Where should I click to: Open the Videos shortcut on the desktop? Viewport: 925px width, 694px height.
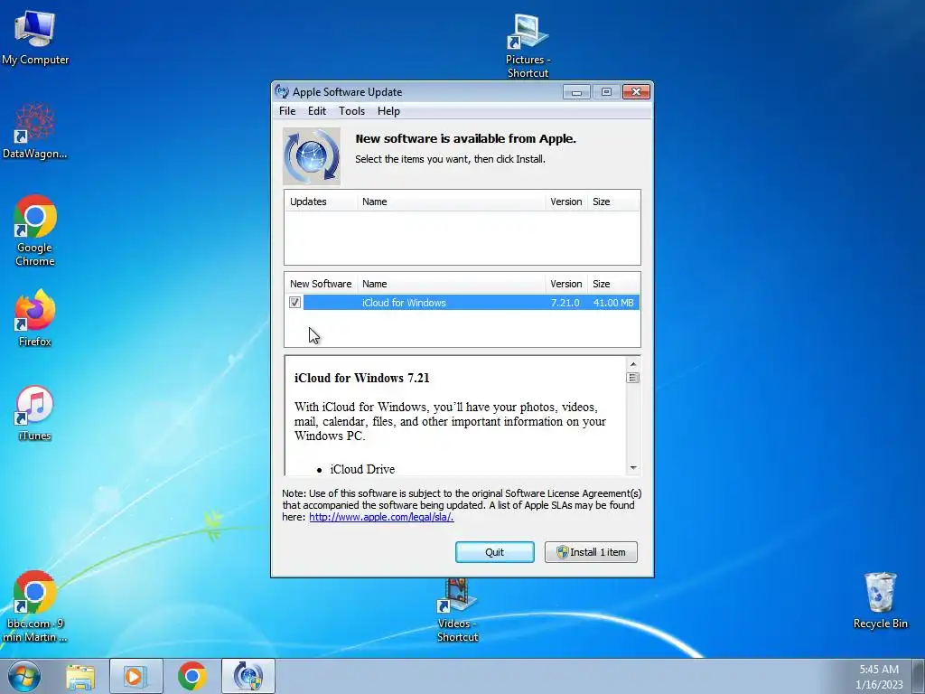(457, 610)
